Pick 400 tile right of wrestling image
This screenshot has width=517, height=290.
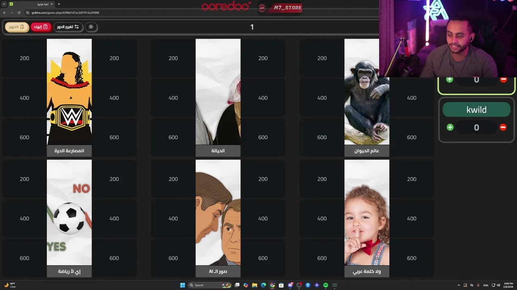click(114, 98)
